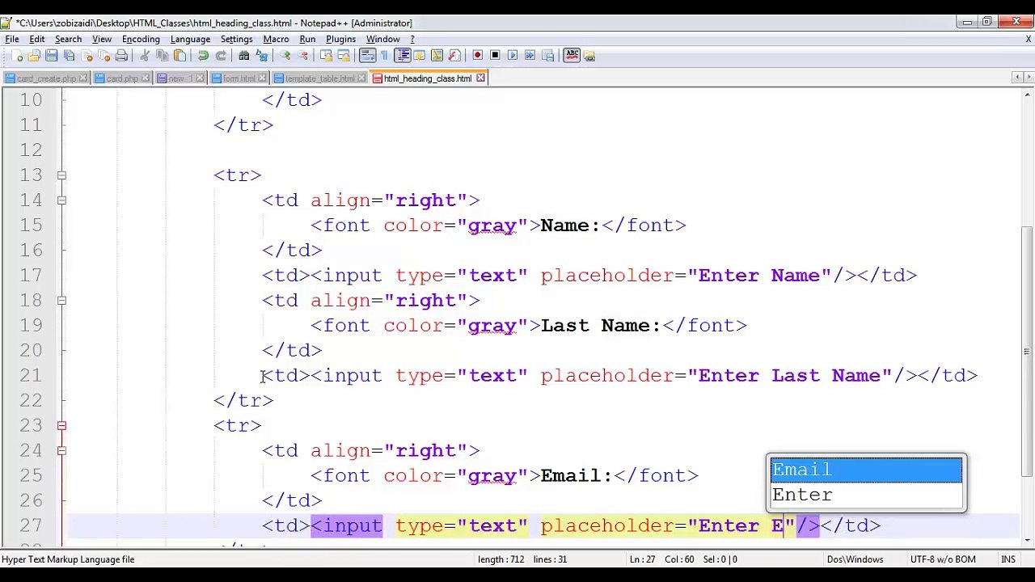
Task: Click the Paste clipboard icon
Action: pos(180,56)
